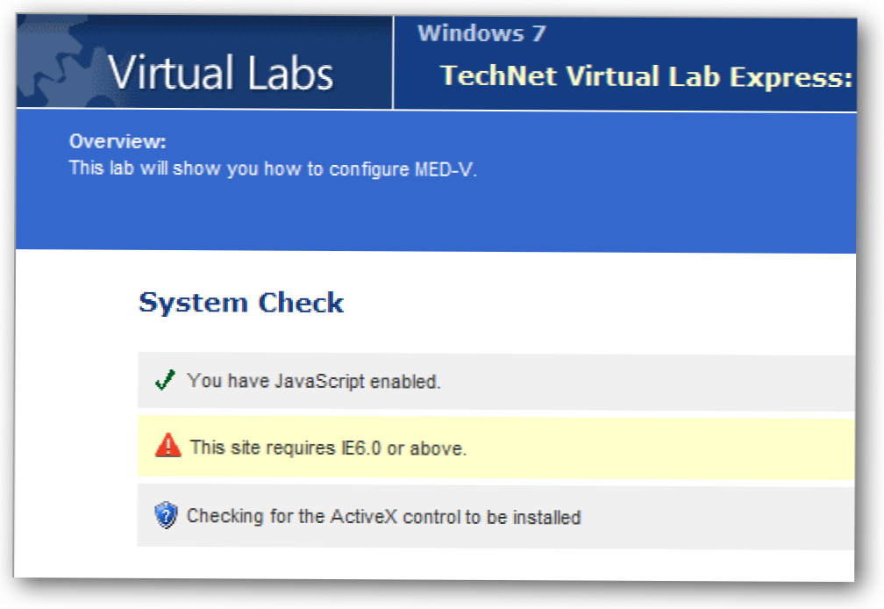Click the red warning triangle icon
This screenshot has width=884, height=609.
(168, 447)
